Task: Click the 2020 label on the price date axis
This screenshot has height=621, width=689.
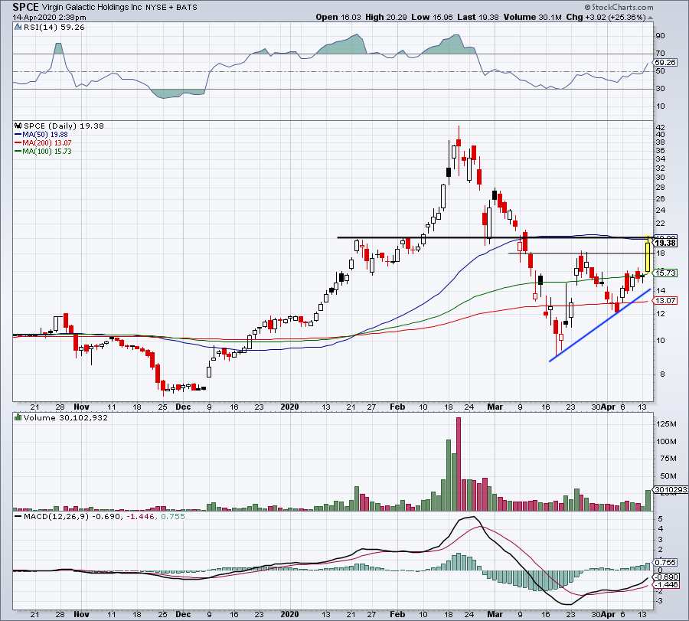Action: [289, 407]
